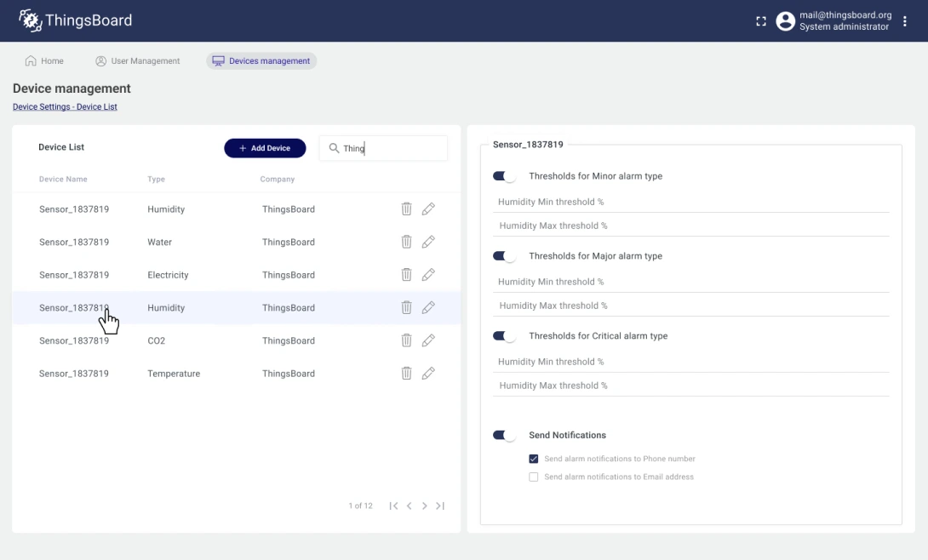
Task: Edit the Electricity sensor with pencil icon
Action: coord(428,275)
